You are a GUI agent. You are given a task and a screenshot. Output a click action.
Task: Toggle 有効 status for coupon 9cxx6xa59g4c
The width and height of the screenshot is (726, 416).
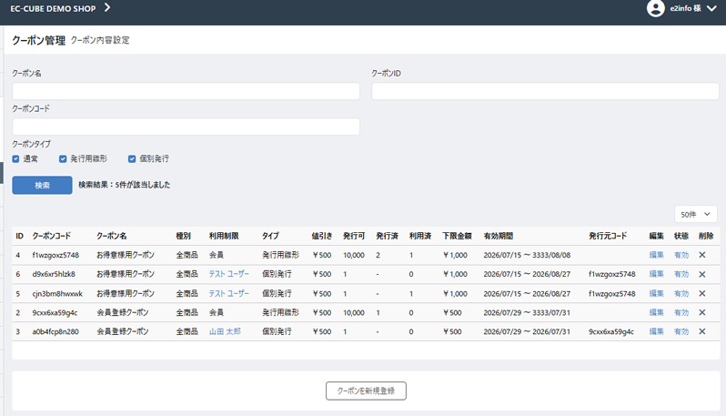tap(681, 313)
